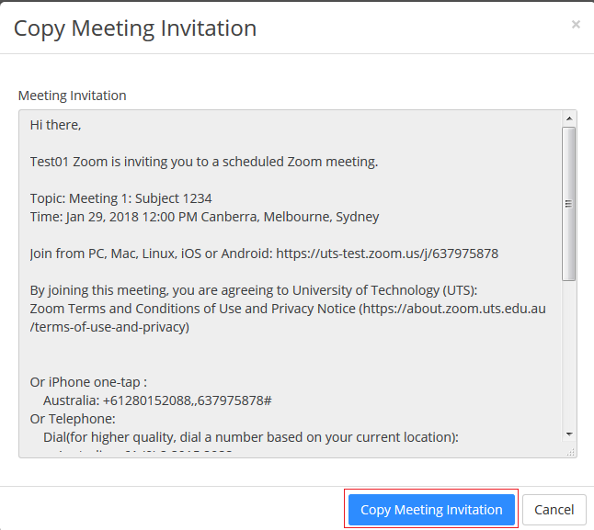Click the invitation scrollbar's up arrow
The height and width of the screenshot is (530, 594).
569,118
